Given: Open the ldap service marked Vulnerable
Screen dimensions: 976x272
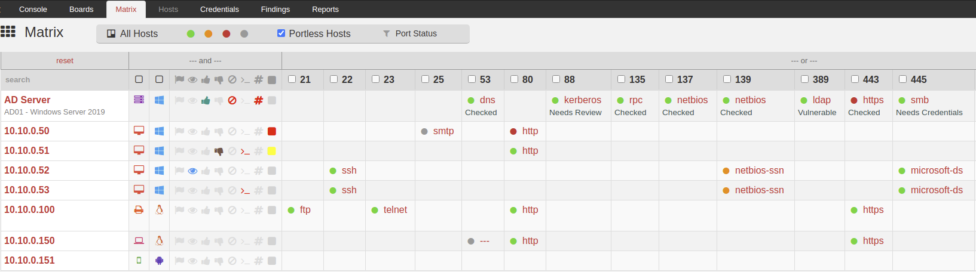Looking at the screenshot, I should 821,100.
